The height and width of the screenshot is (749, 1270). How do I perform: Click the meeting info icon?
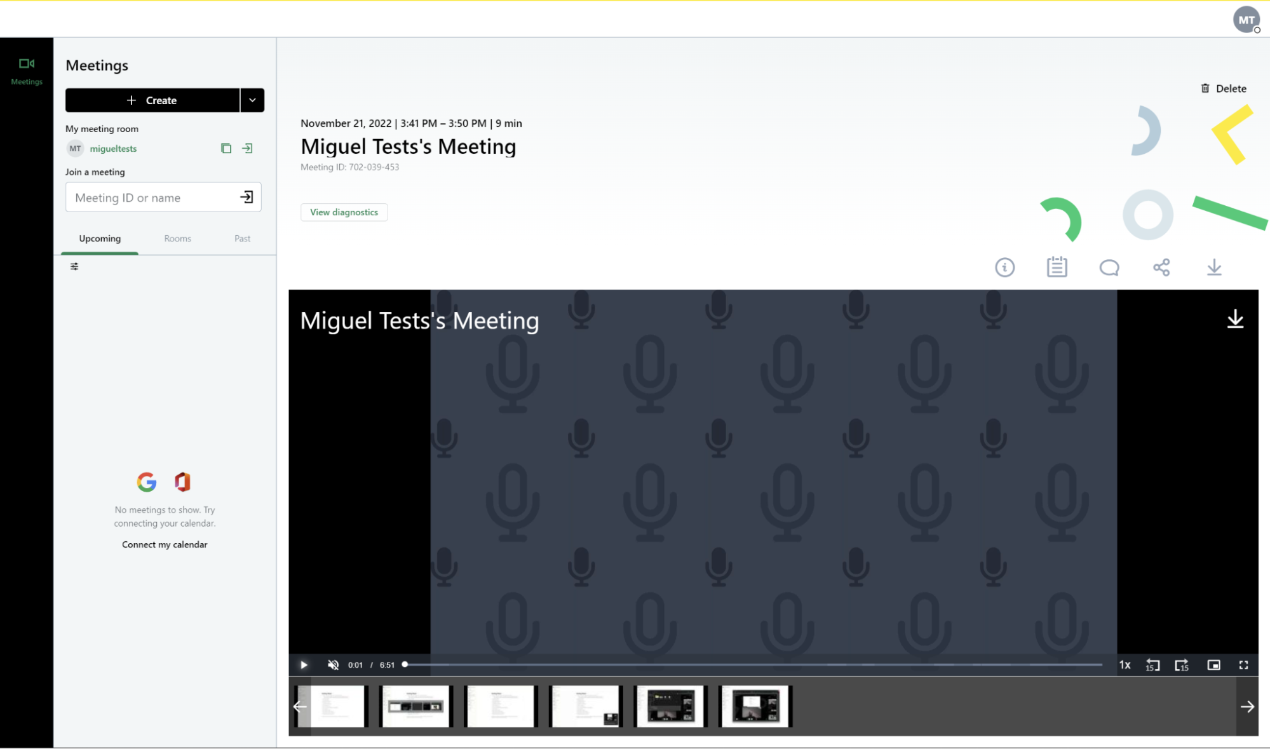(x=1004, y=267)
